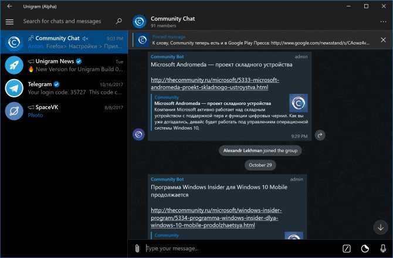Screen dimensions: 393x258
Task: Click Telegram paper plane avatar
Action: coord(14,88)
